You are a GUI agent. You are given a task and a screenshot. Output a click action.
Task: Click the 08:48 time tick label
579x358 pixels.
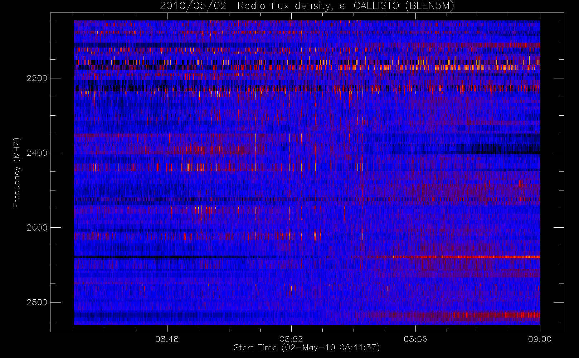pos(167,339)
